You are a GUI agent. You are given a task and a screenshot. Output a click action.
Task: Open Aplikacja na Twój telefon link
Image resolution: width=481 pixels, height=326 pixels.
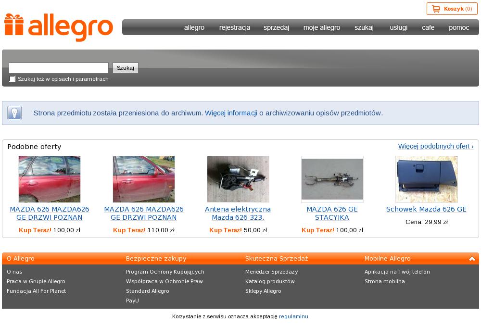[x=397, y=272]
